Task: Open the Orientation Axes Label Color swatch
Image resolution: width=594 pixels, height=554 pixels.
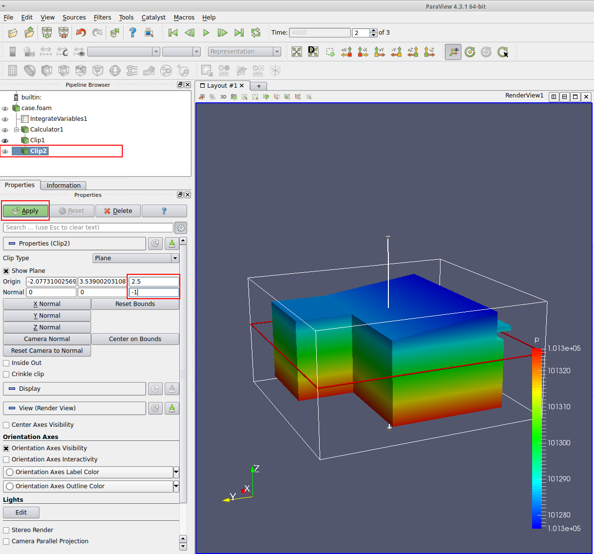Action: click(88, 472)
